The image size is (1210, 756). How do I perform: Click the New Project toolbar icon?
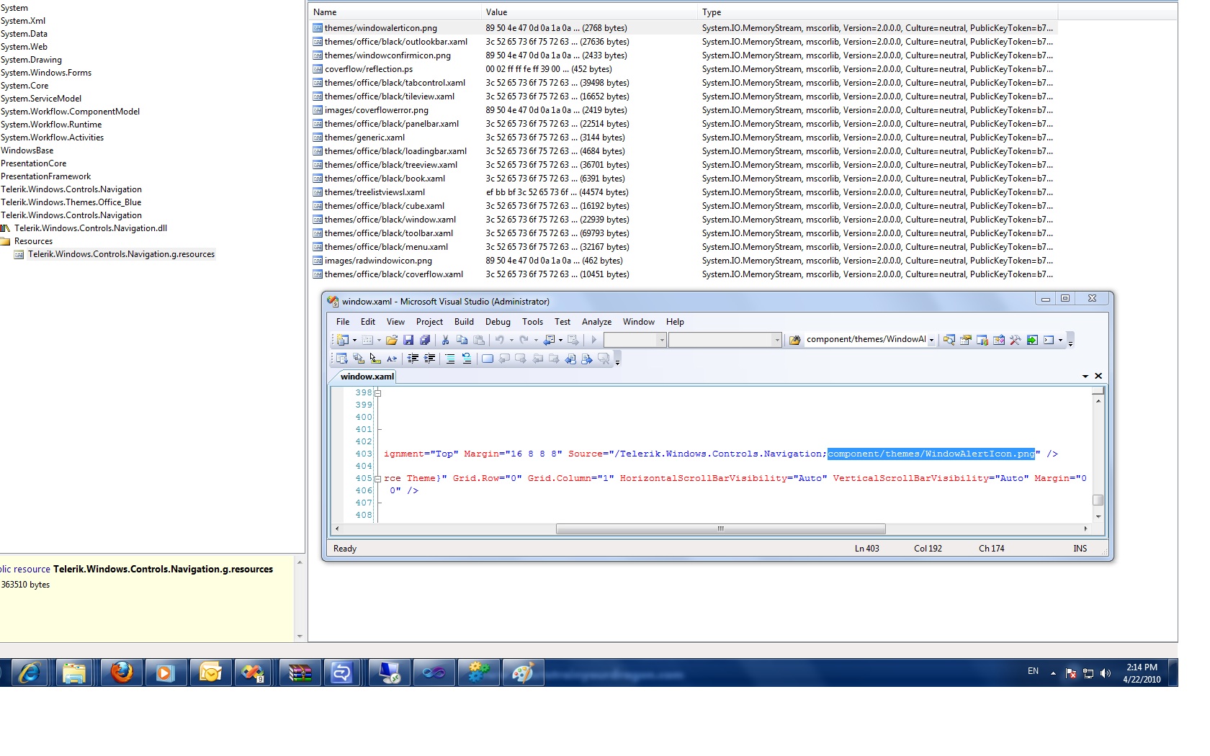click(343, 340)
